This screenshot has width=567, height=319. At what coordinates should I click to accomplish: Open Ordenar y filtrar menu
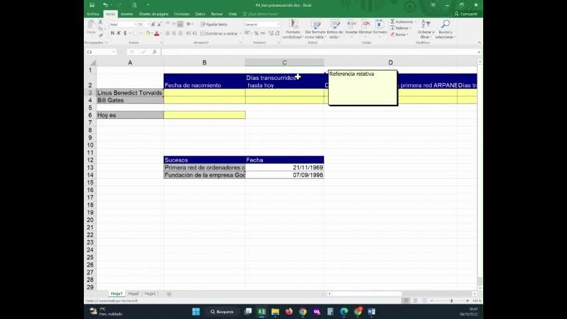click(426, 29)
